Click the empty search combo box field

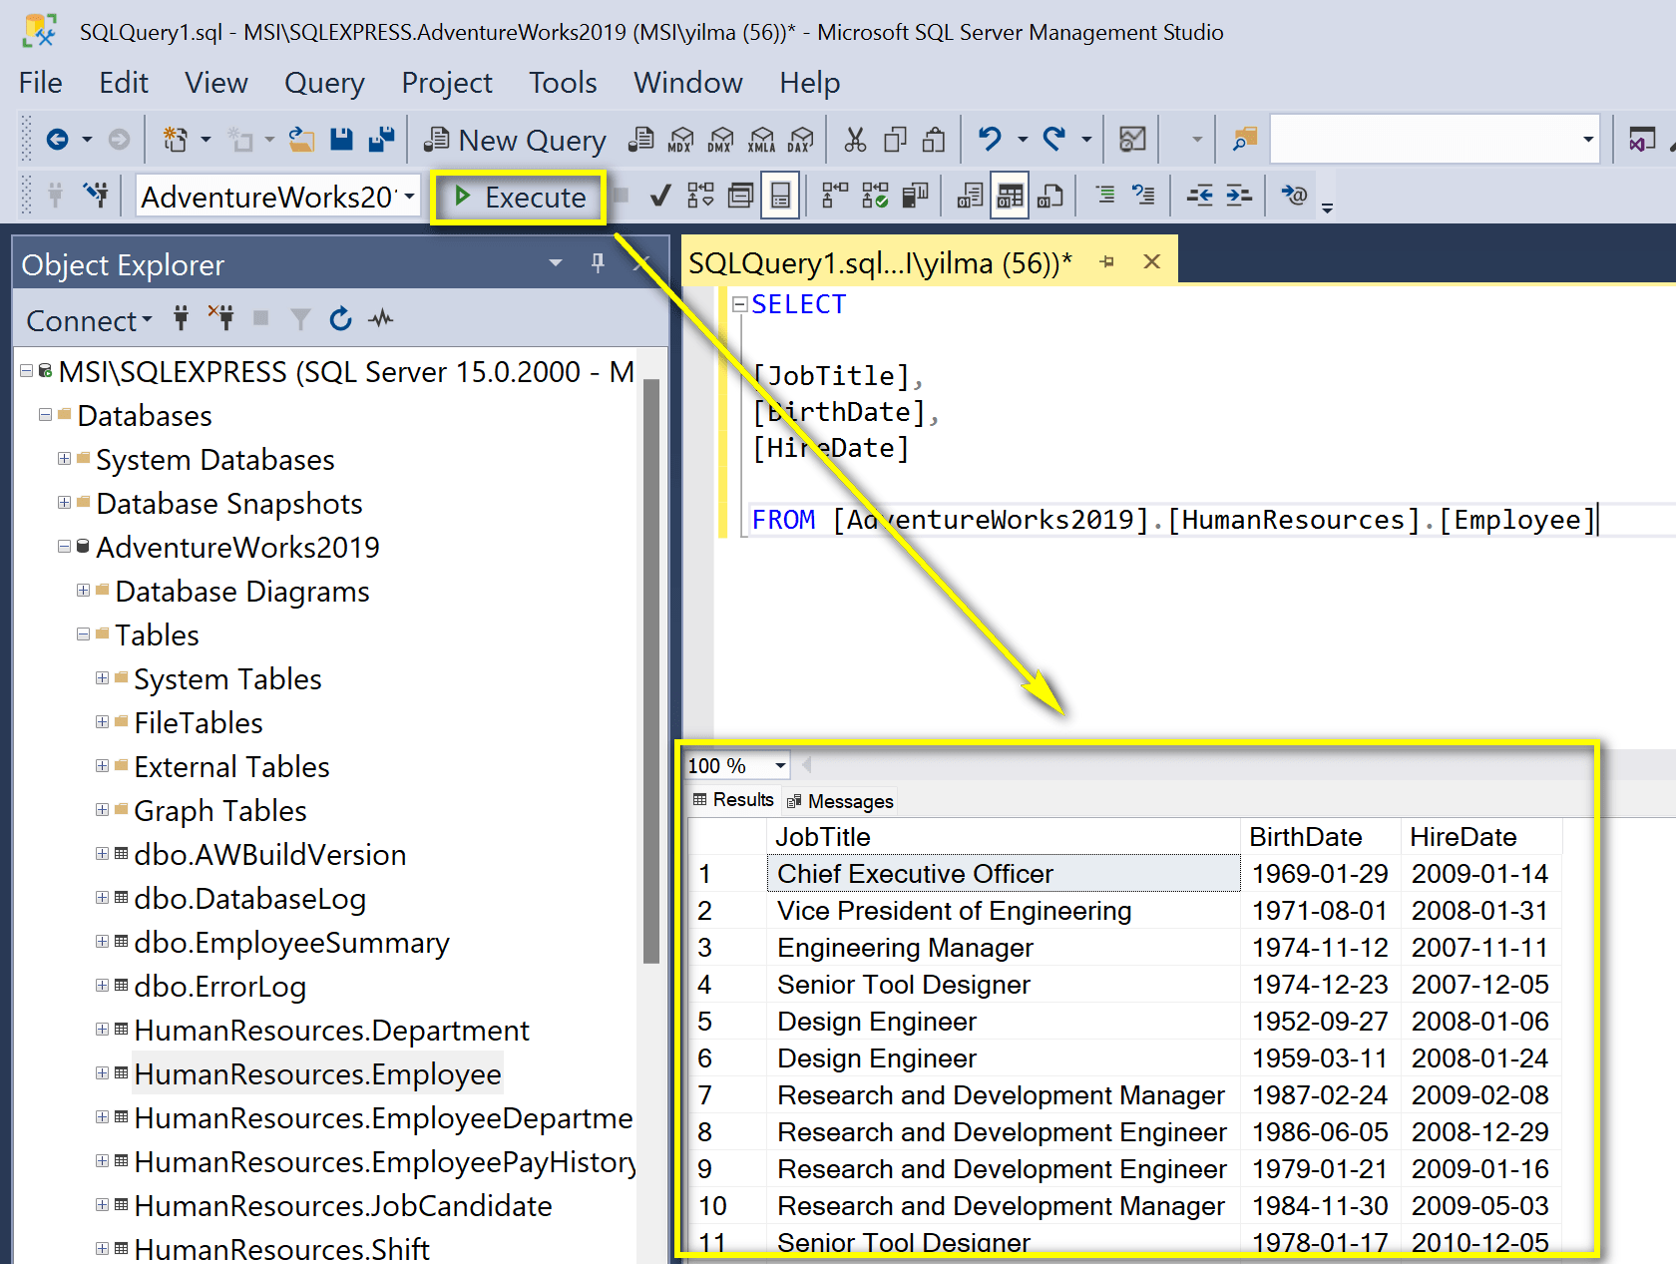pyautogui.click(x=1435, y=139)
